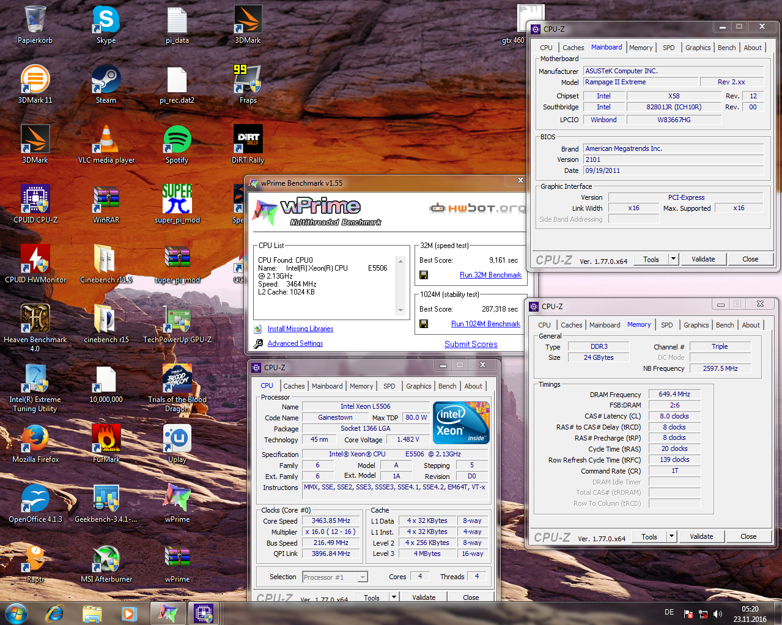Open Memory tab in CPU-Z Mainboard window
This screenshot has width=782, height=625.
click(641, 48)
